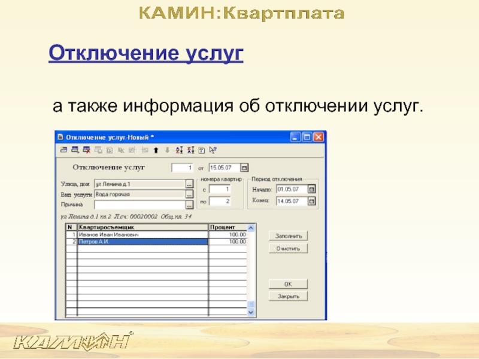This screenshot has width=479, height=359.
Task: Click percent cell of Петров row
Action: pos(228,242)
